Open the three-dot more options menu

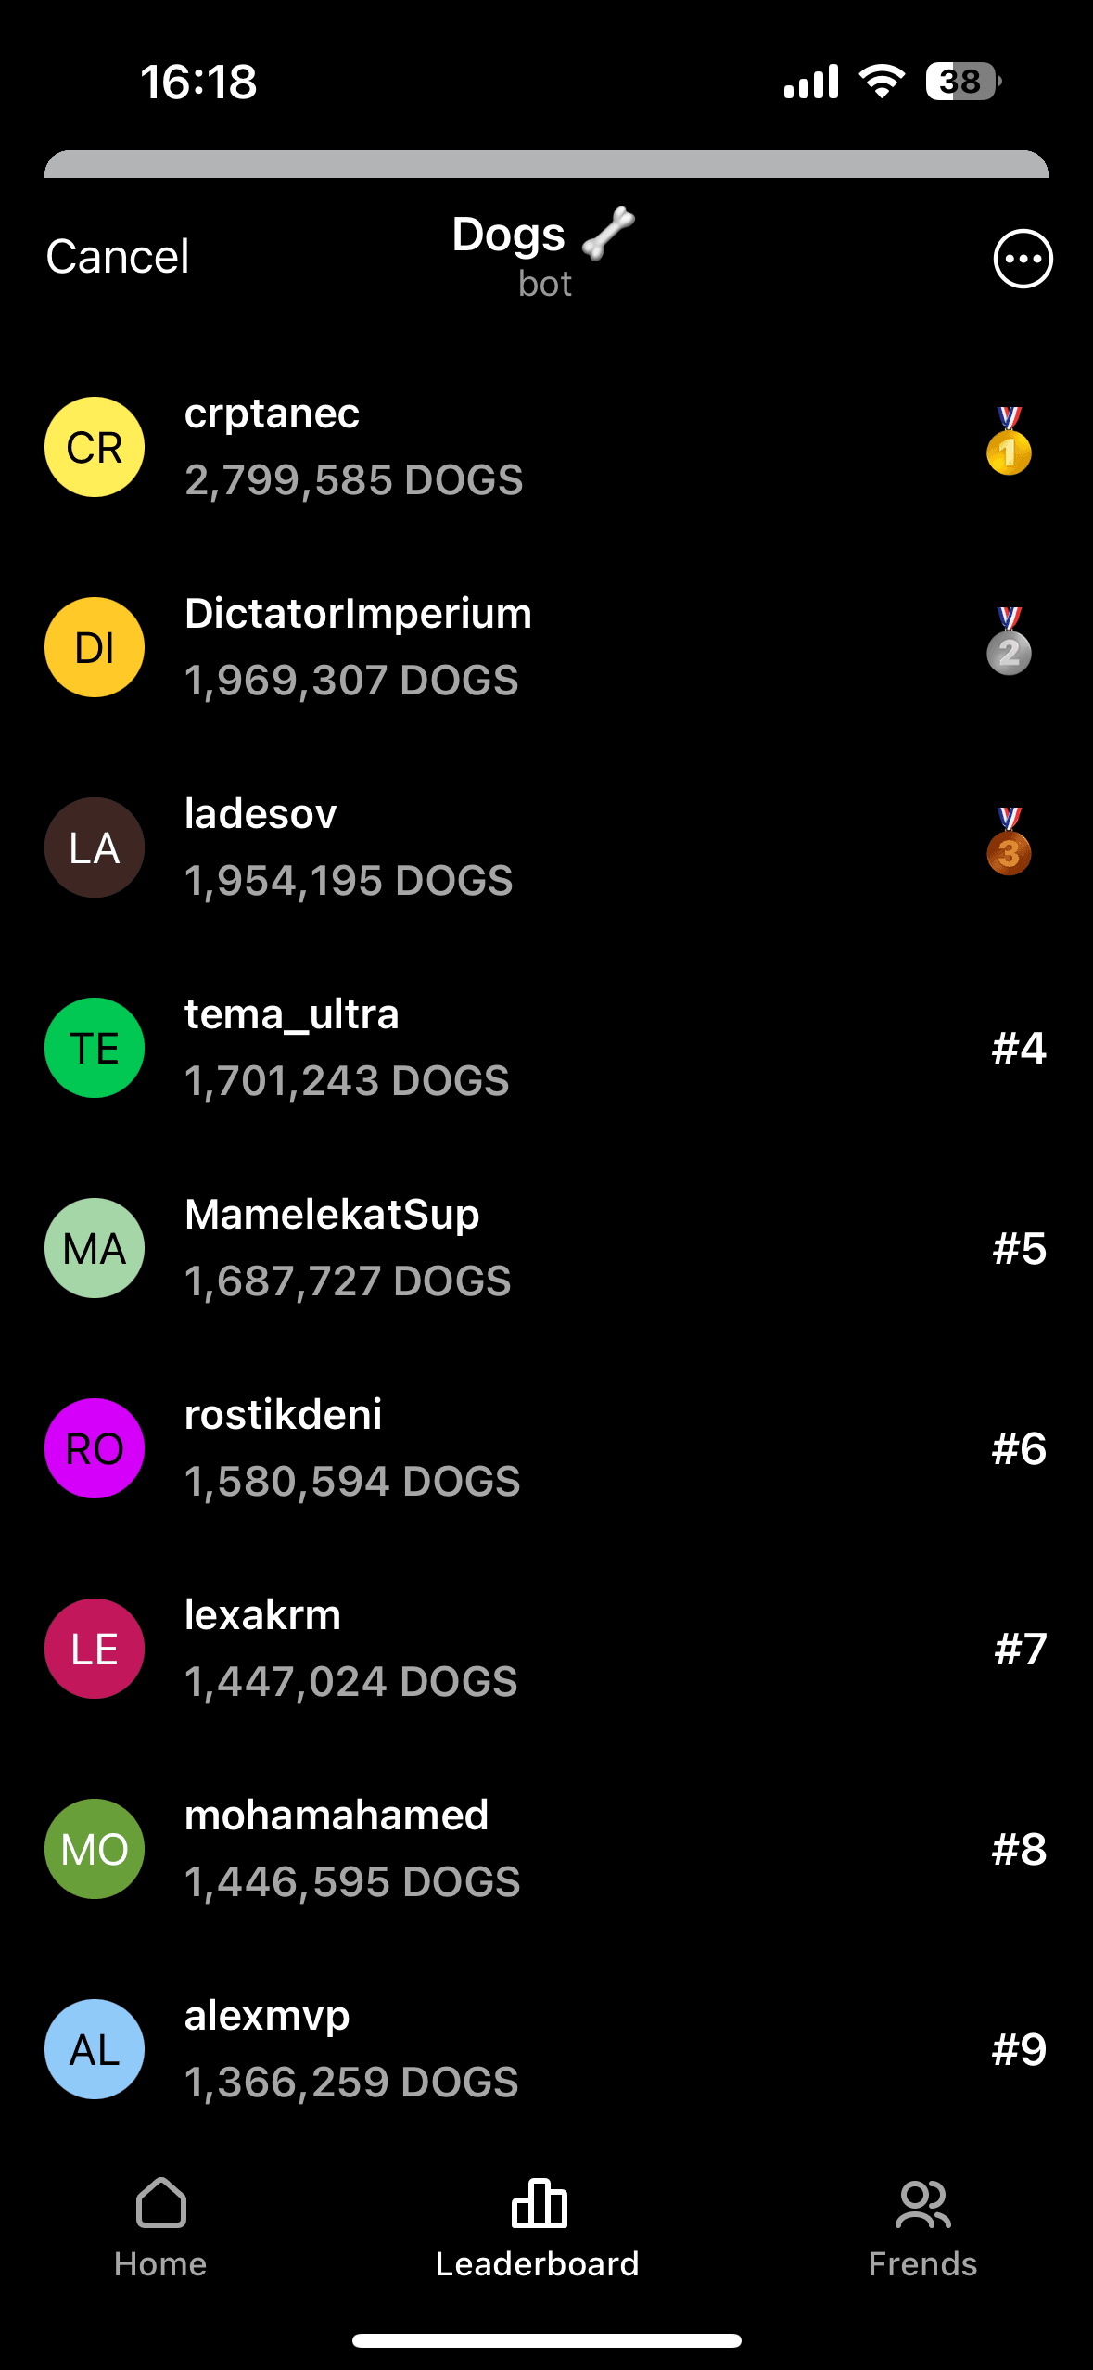click(1023, 259)
